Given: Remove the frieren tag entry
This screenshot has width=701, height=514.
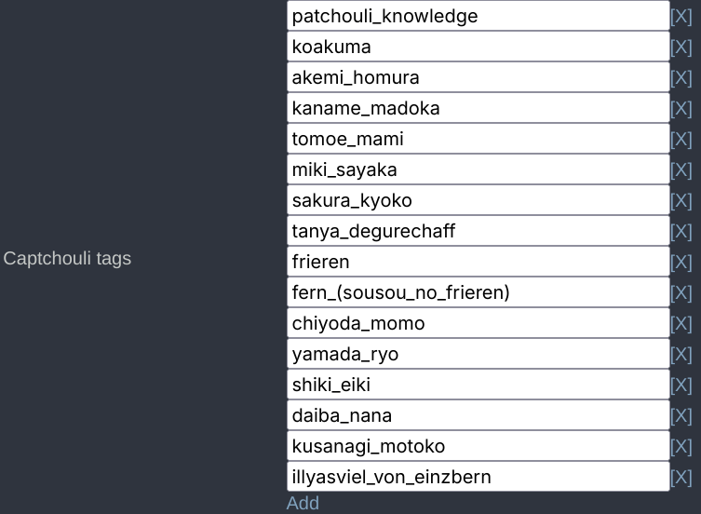Looking at the screenshot, I should [x=681, y=263].
